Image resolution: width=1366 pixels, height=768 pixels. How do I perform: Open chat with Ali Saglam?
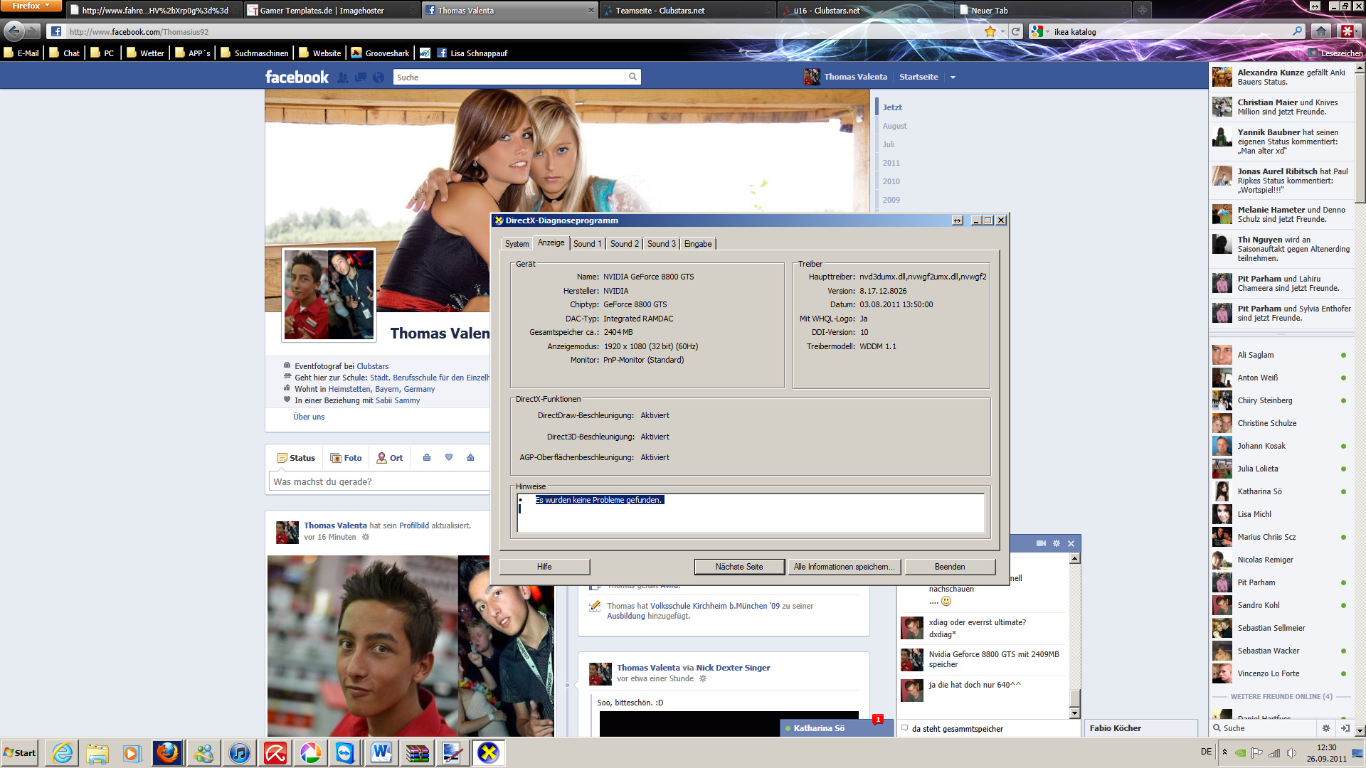pos(1279,355)
